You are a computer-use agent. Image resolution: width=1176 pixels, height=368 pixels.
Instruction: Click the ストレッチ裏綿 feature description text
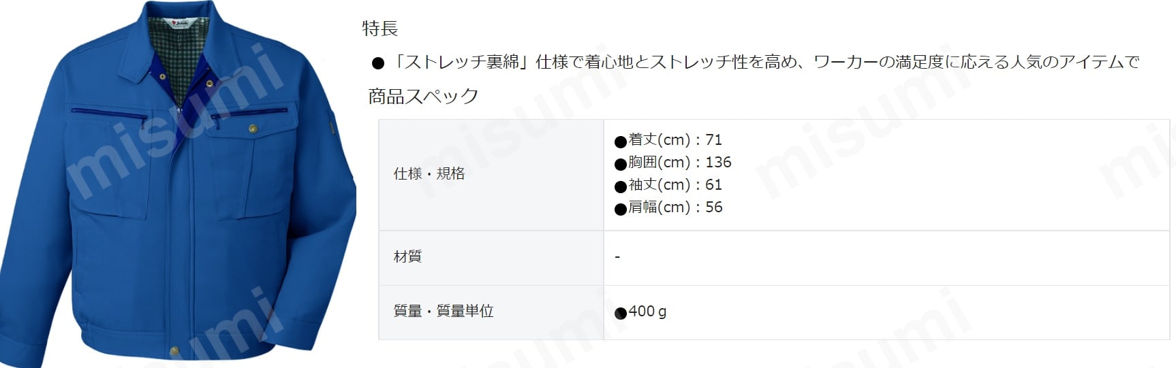(x=765, y=62)
